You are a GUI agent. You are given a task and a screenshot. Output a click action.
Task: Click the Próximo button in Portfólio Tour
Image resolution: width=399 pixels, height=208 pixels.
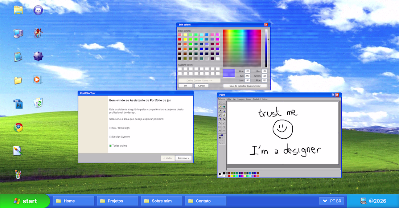coord(184,158)
